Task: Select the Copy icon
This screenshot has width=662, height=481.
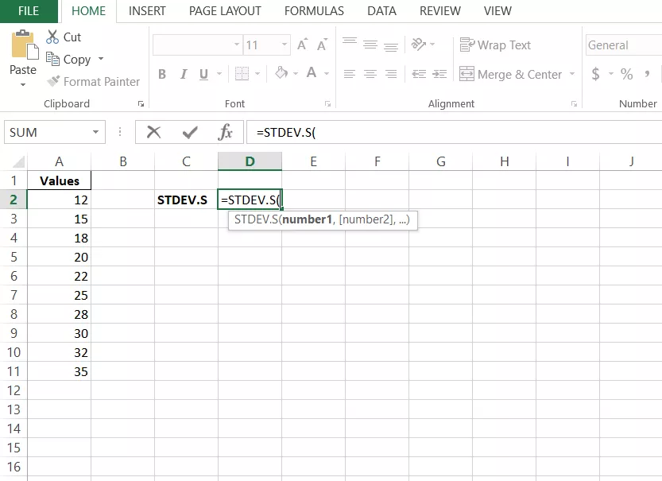Action: pyautogui.click(x=53, y=59)
